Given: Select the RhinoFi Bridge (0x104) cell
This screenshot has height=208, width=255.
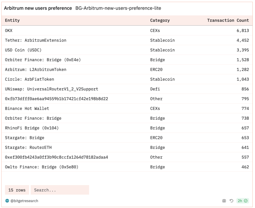Looking at the screenshot, I should [x=32, y=128].
